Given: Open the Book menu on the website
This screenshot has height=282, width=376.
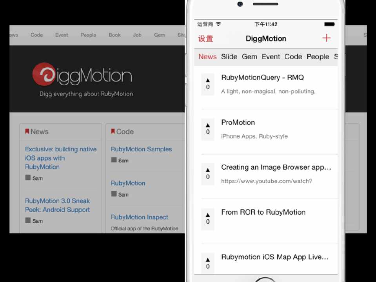Looking at the screenshot, I should click(x=114, y=35).
